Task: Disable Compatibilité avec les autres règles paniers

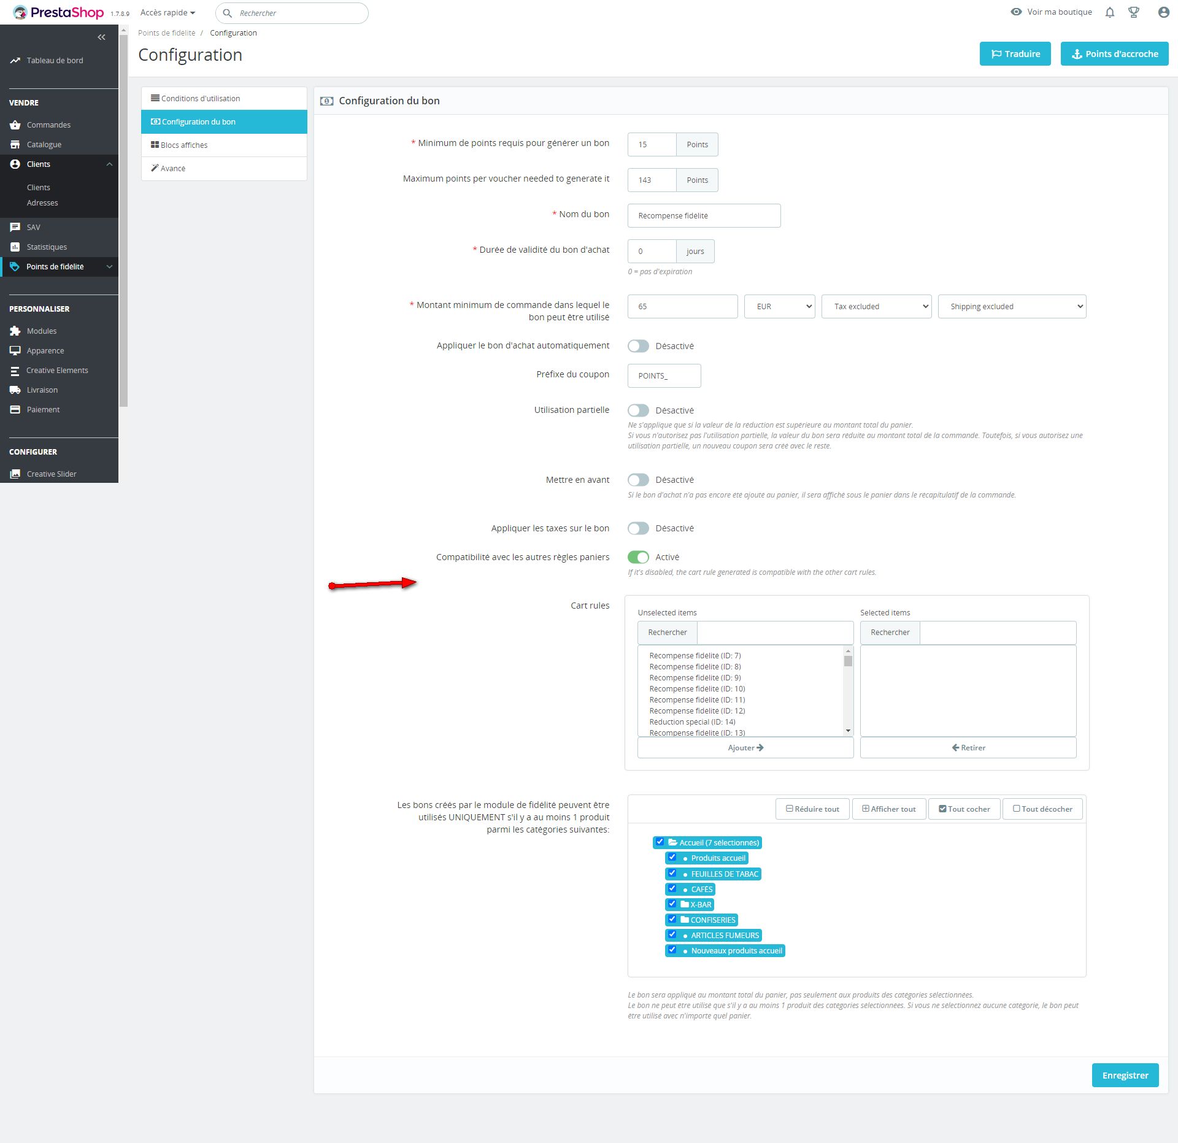Action: (638, 557)
